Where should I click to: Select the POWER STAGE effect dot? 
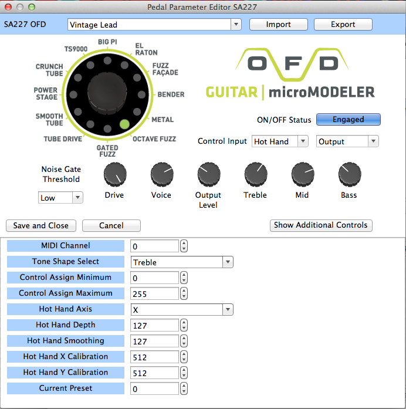[73, 94]
